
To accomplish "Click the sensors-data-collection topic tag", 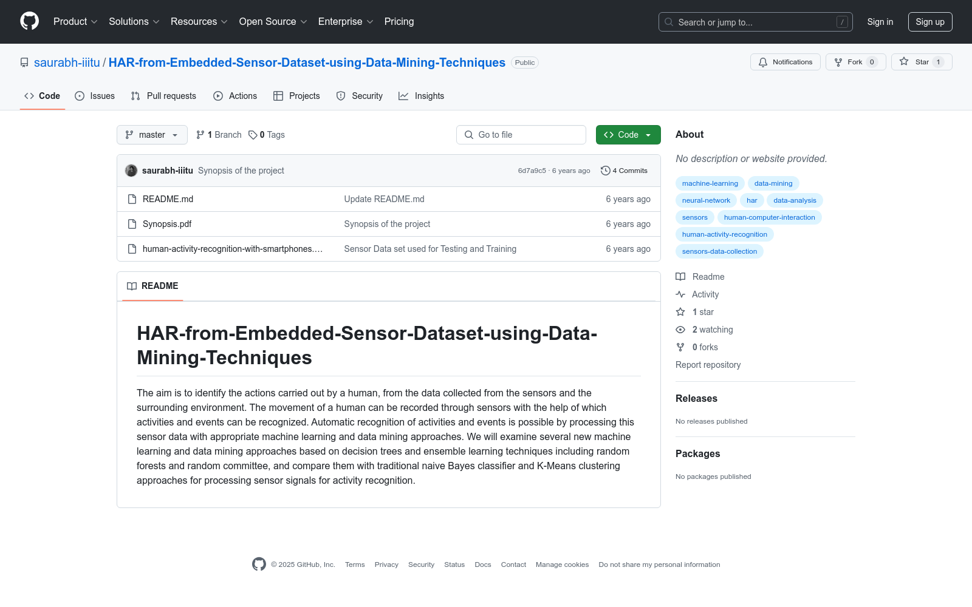I will click(x=719, y=251).
